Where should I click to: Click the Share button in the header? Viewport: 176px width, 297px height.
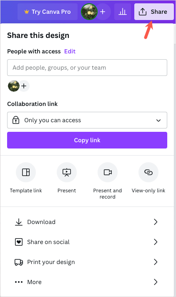[x=154, y=12]
